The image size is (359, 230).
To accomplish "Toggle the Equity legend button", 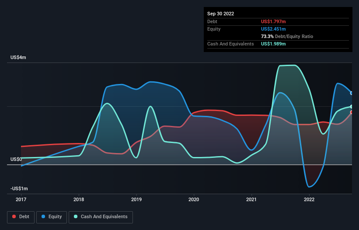I will coord(52,217).
